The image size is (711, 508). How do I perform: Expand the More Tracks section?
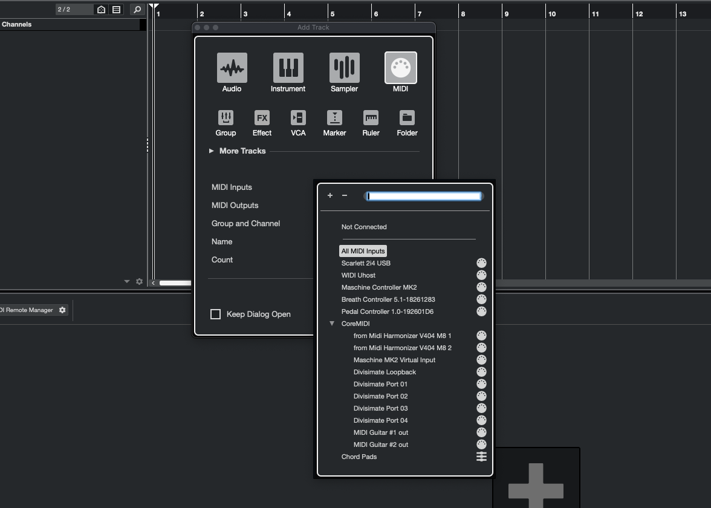point(212,151)
